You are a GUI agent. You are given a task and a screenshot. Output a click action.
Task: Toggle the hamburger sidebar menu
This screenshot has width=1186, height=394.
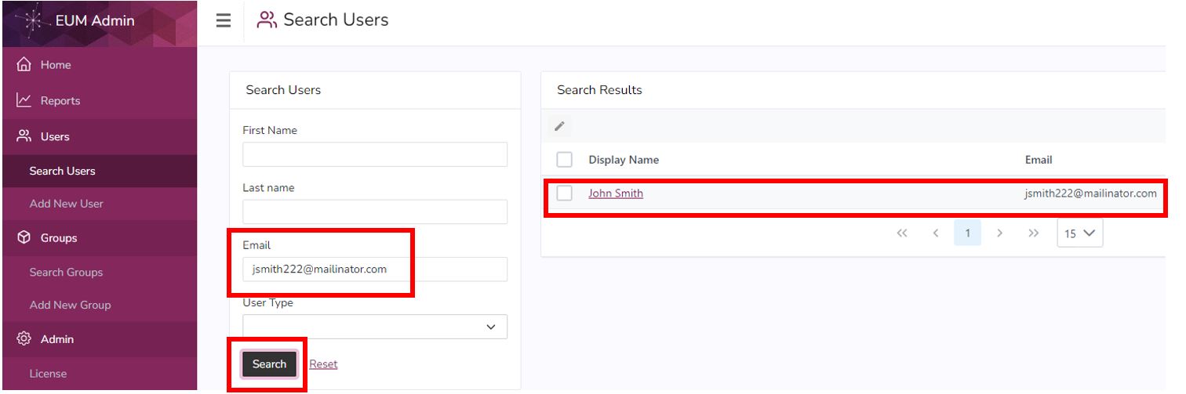click(x=224, y=21)
